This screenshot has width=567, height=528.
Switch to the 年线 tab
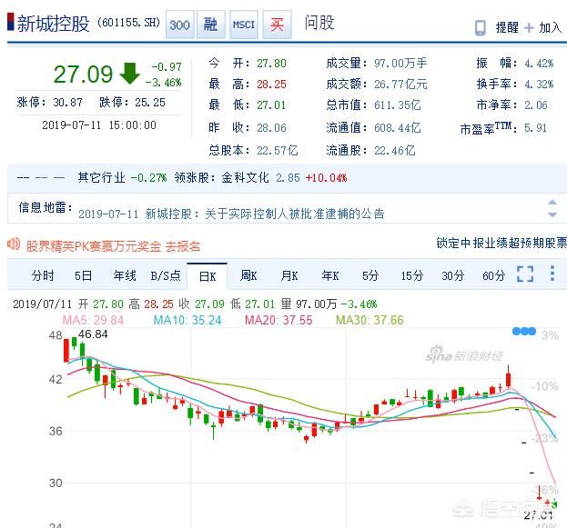click(125, 276)
